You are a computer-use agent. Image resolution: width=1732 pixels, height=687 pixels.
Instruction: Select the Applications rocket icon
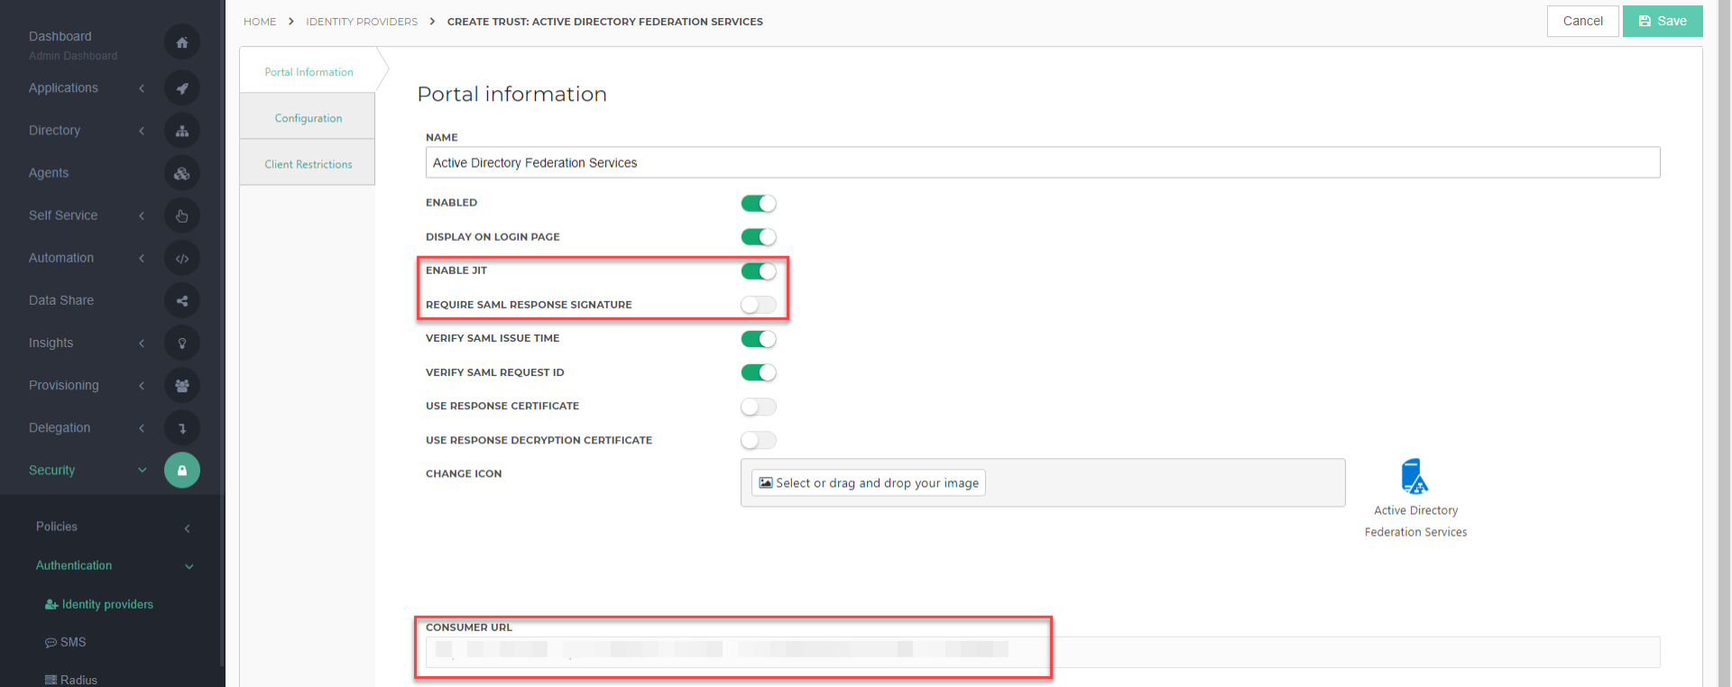click(182, 88)
